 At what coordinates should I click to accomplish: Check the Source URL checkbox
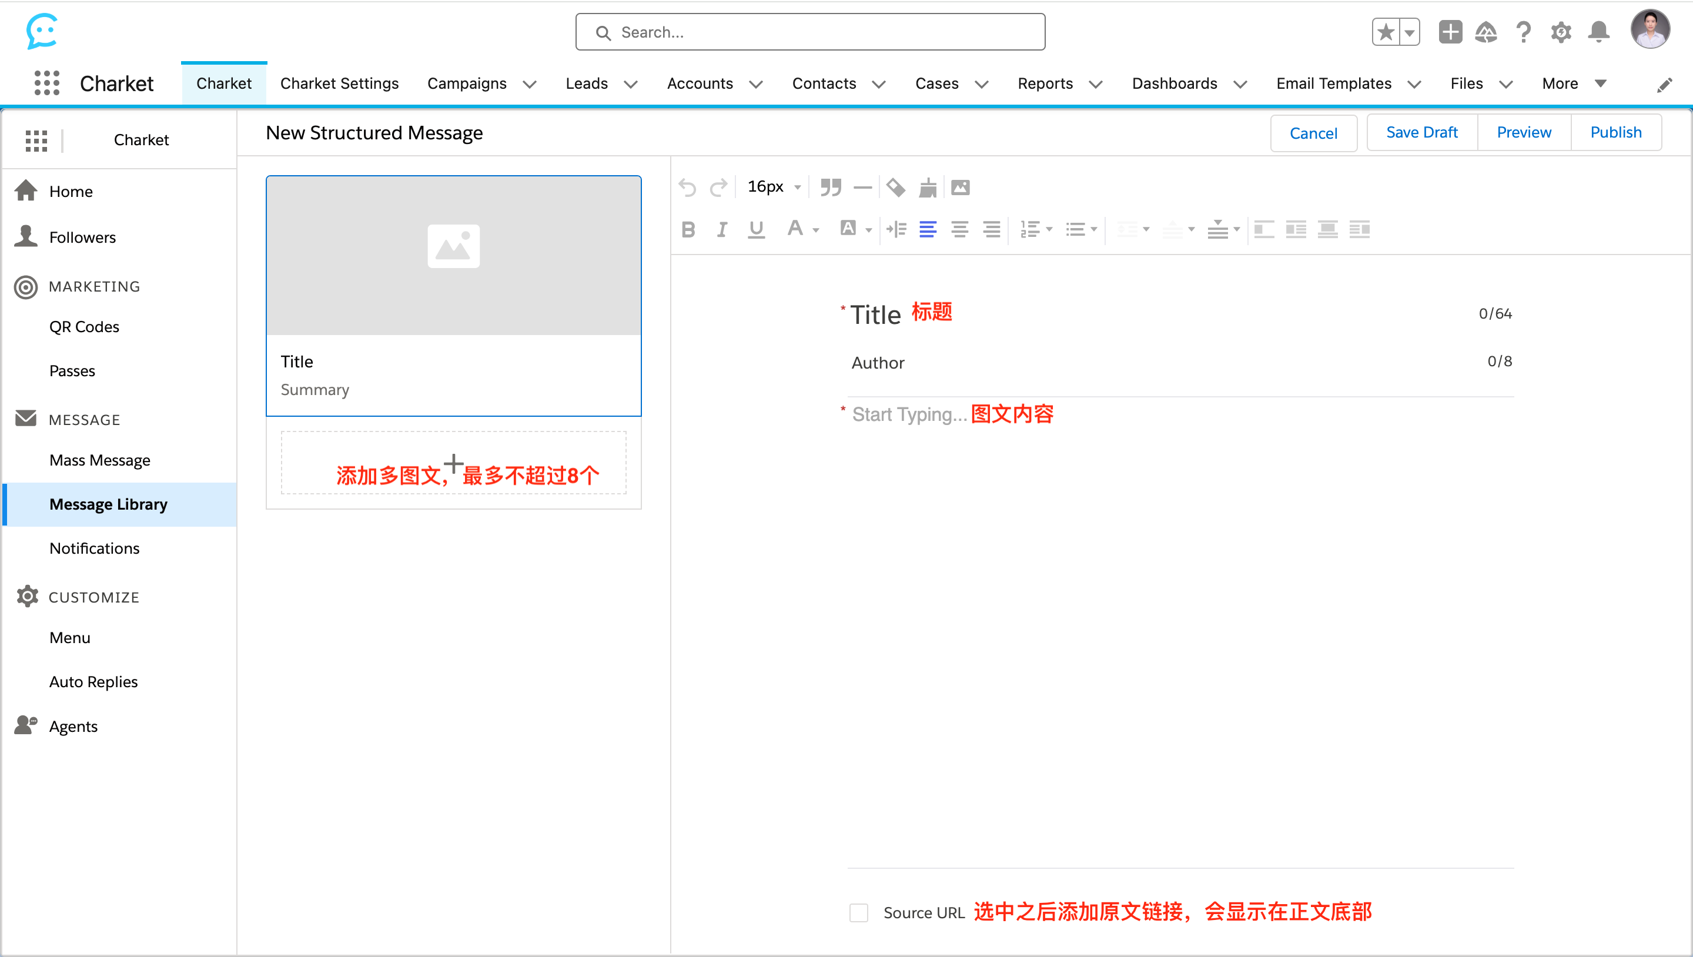click(x=858, y=912)
